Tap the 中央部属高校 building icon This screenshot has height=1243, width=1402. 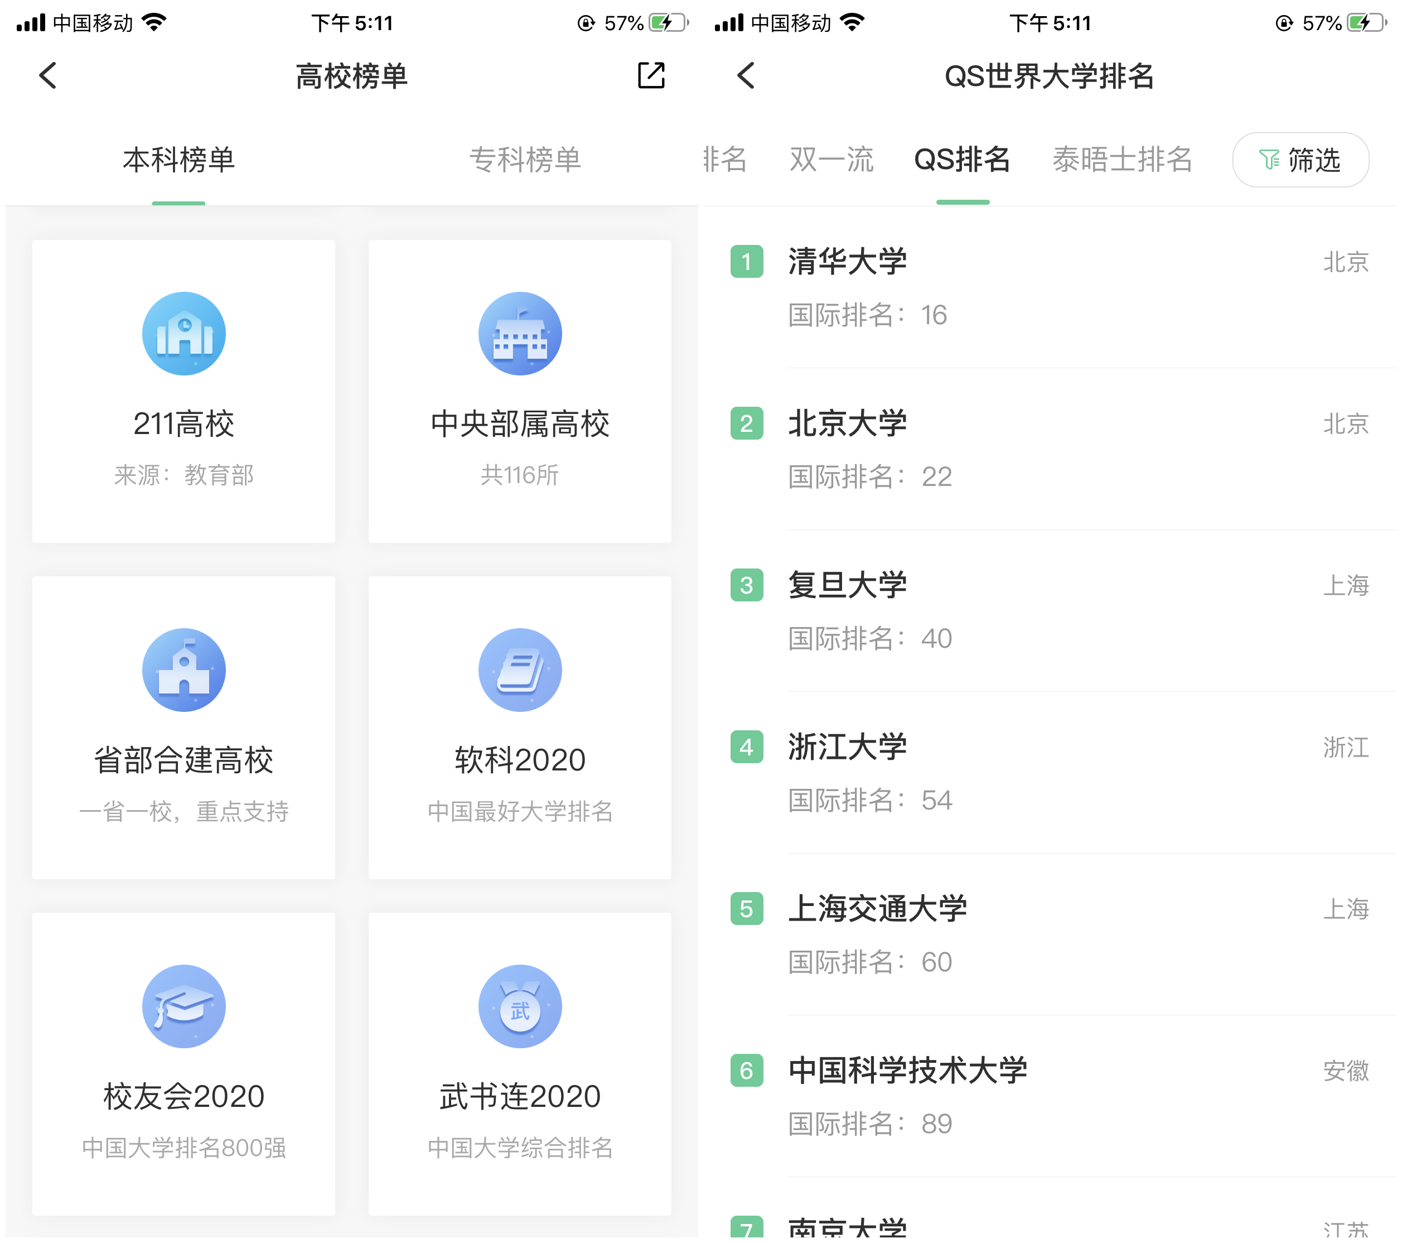(x=520, y=334)
